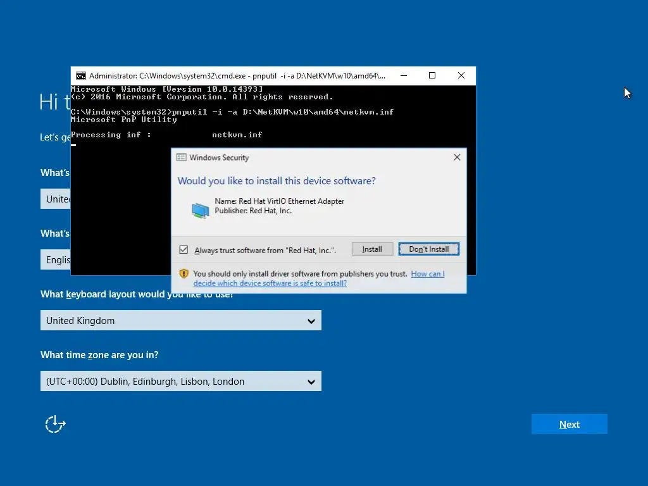Viewport: 648px width, 486px height.
Task: Click the Next button on setup page
Action: (x=569, y=424)
